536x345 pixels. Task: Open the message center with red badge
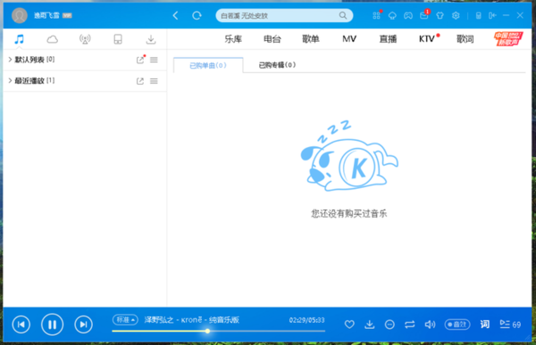tap(424, 15)
